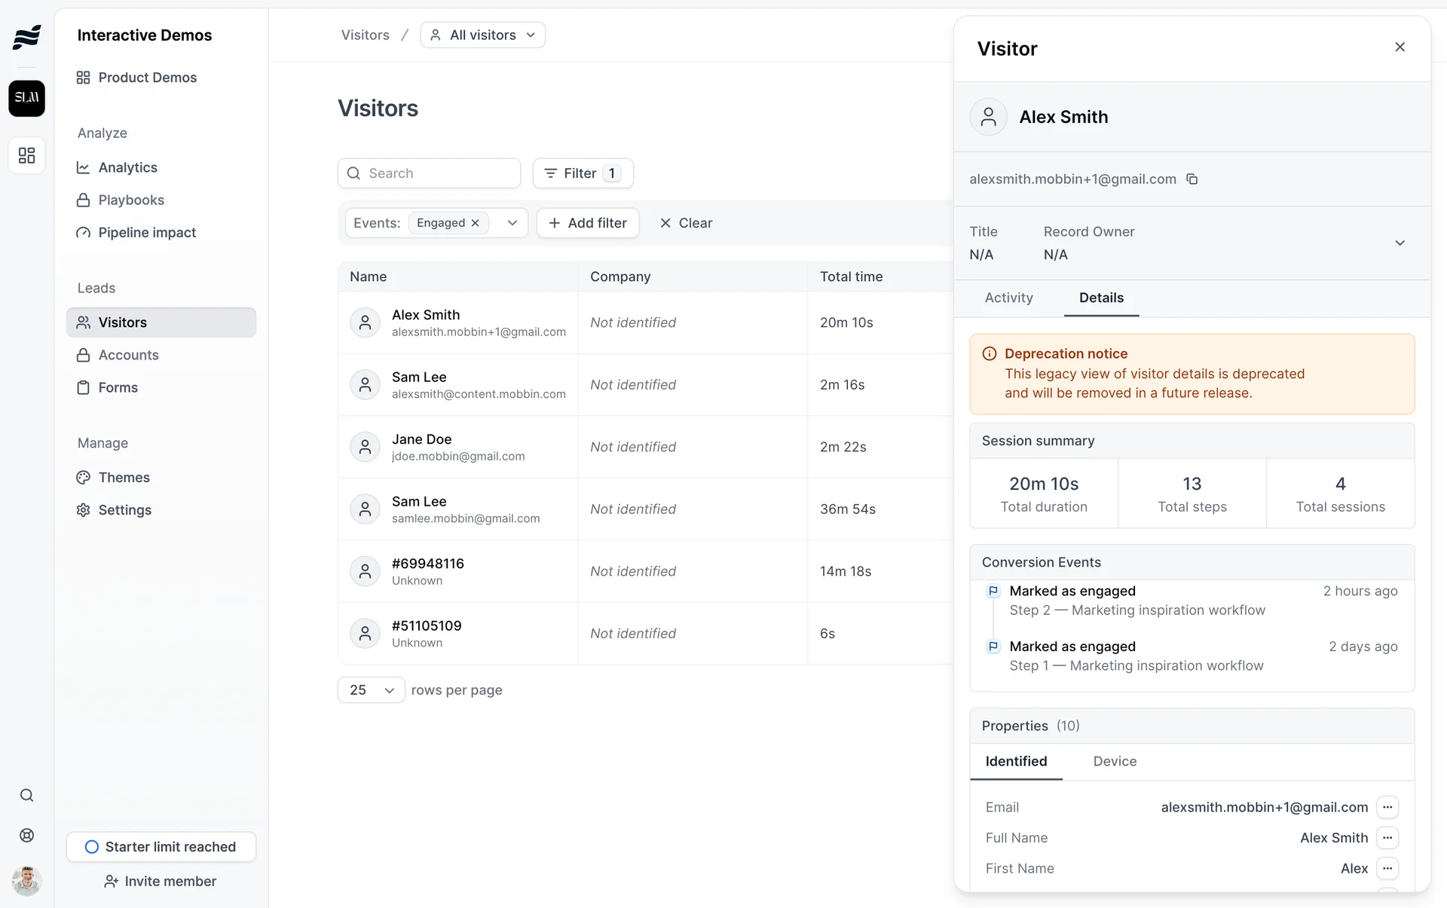Open the help lifebuoy icon

coord(26,835)
